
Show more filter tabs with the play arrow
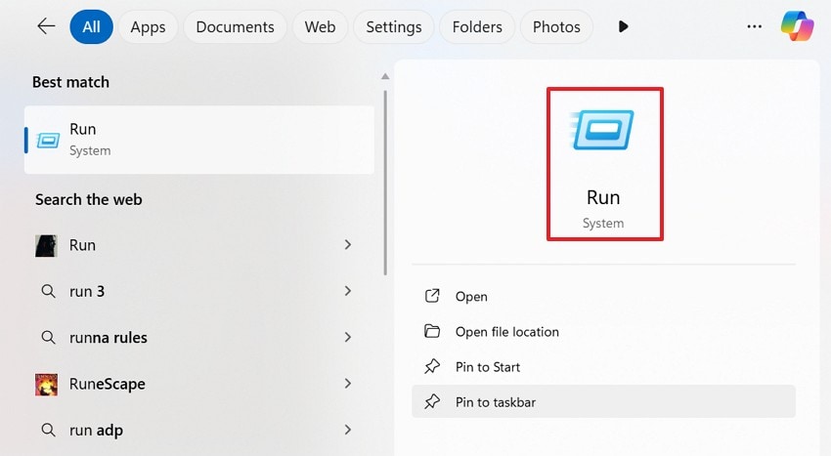pyautogui.click(x=624, y=26)
